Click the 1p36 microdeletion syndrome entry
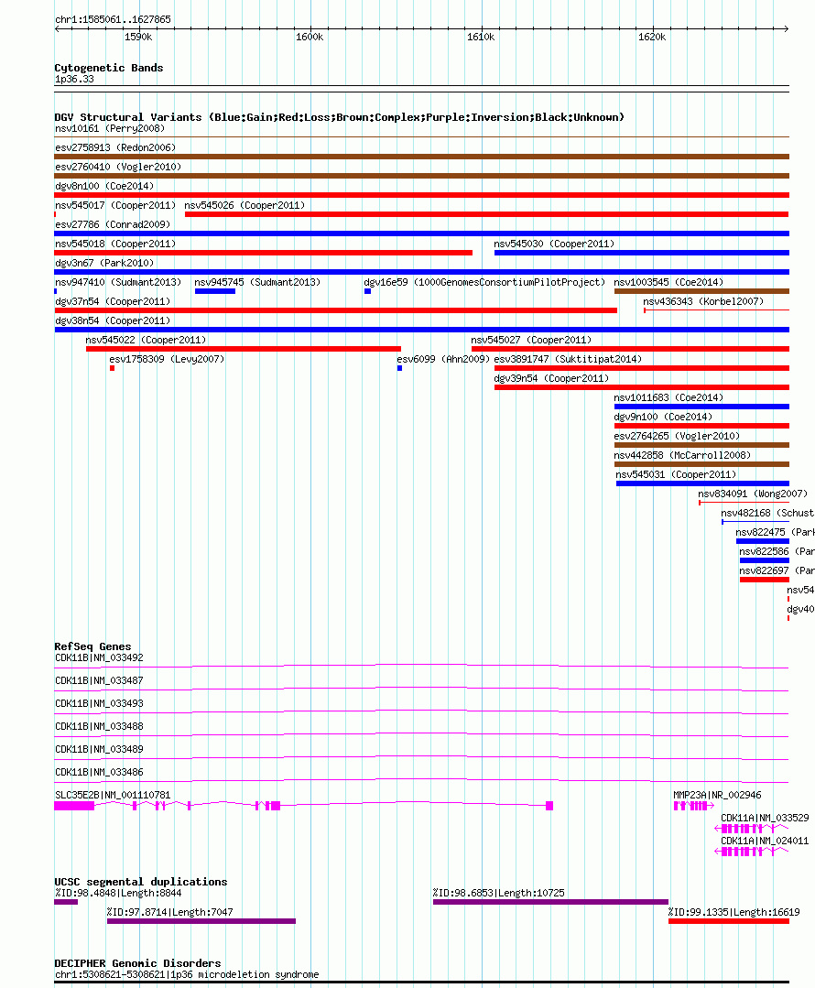This screenshot has height=988, width=815. 421,981
